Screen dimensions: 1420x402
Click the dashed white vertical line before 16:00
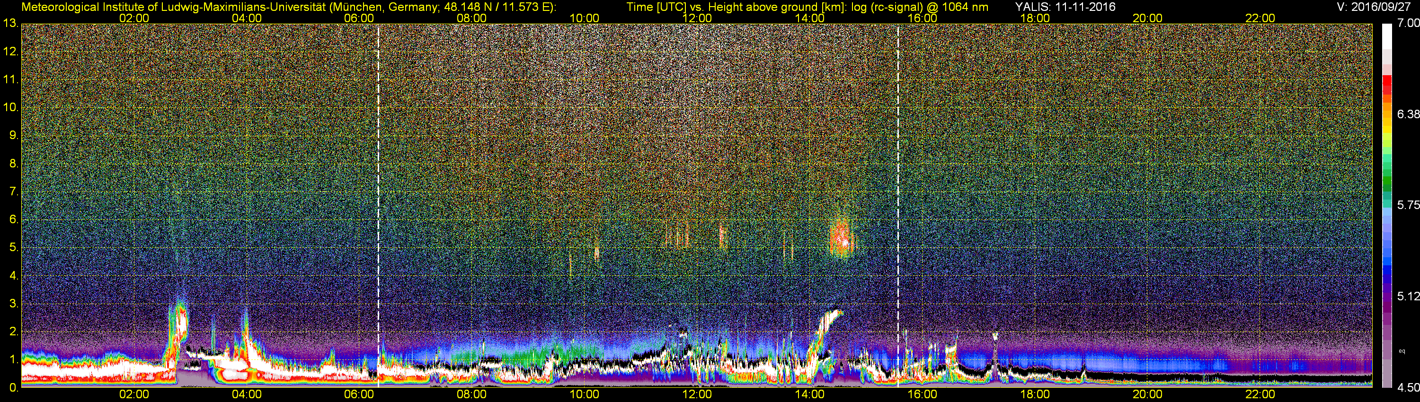point(898,205)
